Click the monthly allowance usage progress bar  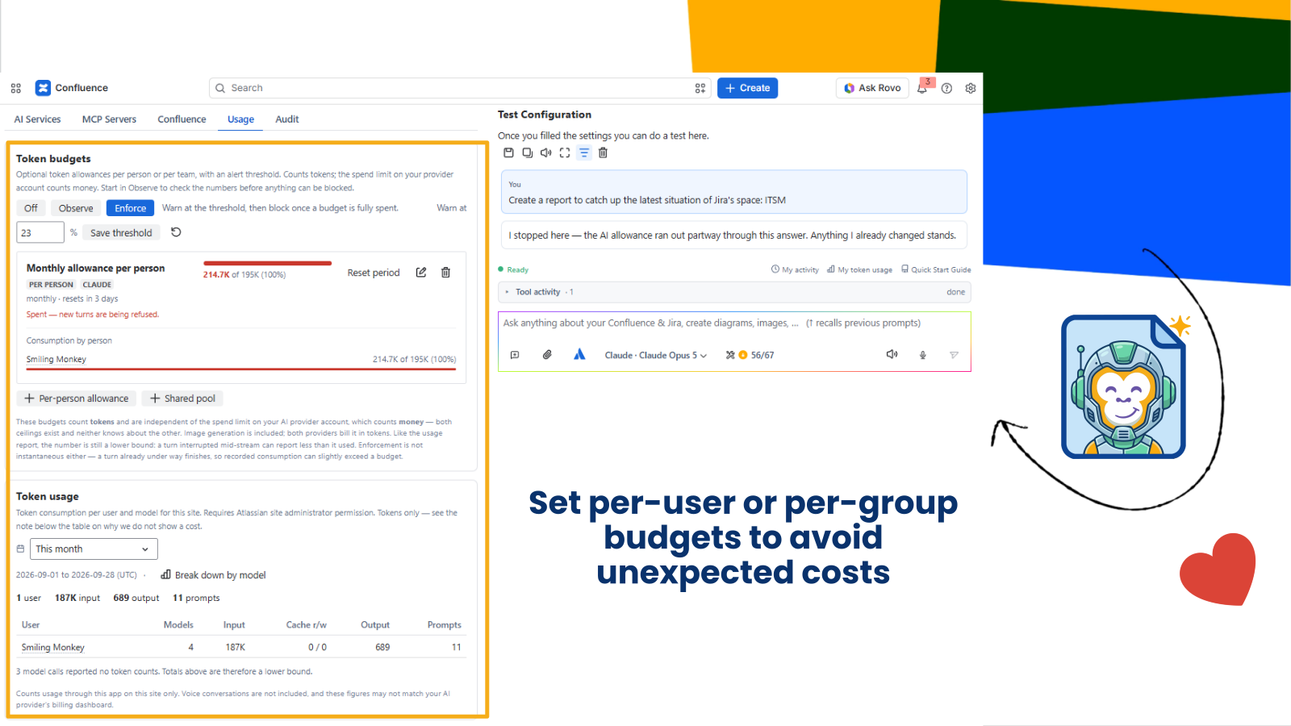[x=268, y=263]
